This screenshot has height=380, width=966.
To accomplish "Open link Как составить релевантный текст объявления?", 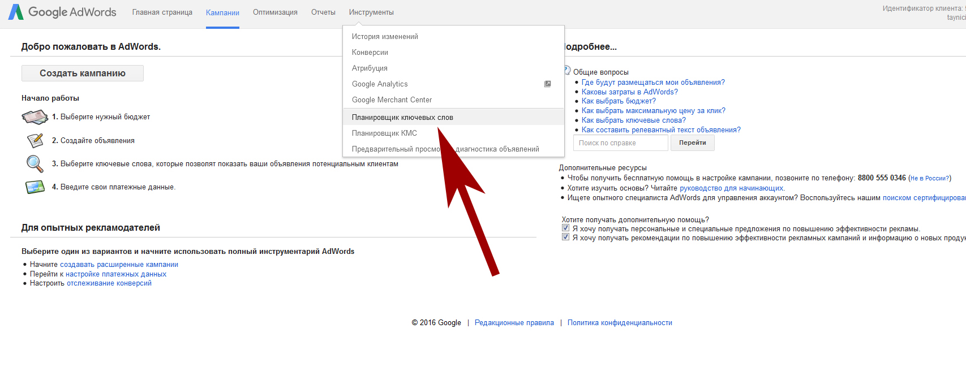I will pyautogui.click(x=661, y=130).
